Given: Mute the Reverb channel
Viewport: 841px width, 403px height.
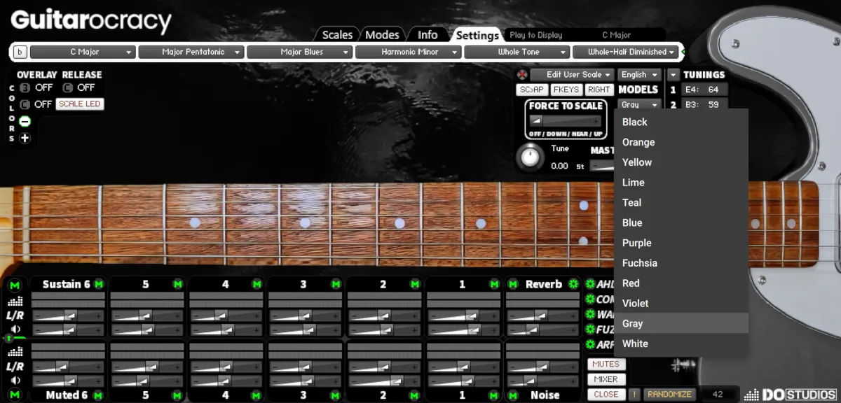Looking at the screenshot, I should click(x=513, y=284).
